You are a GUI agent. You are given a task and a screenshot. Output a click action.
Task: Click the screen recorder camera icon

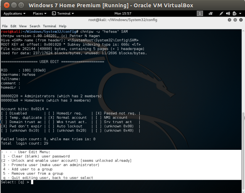point(211,13)
